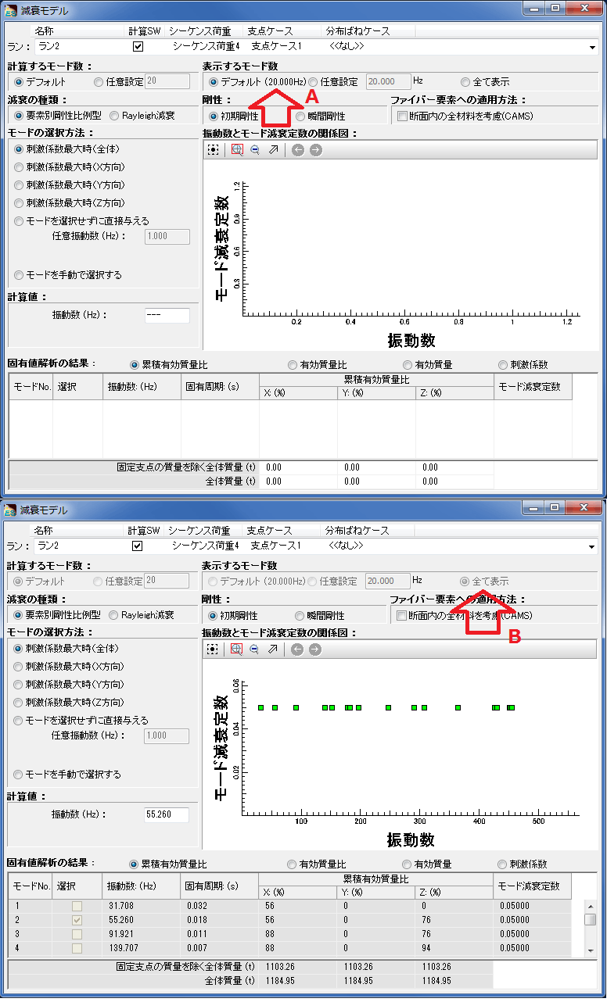Choose 瞬間剛性 in the lower window

coord(300,615)
